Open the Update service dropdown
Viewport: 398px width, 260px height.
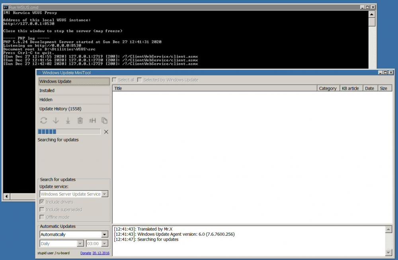coord(105,194)
